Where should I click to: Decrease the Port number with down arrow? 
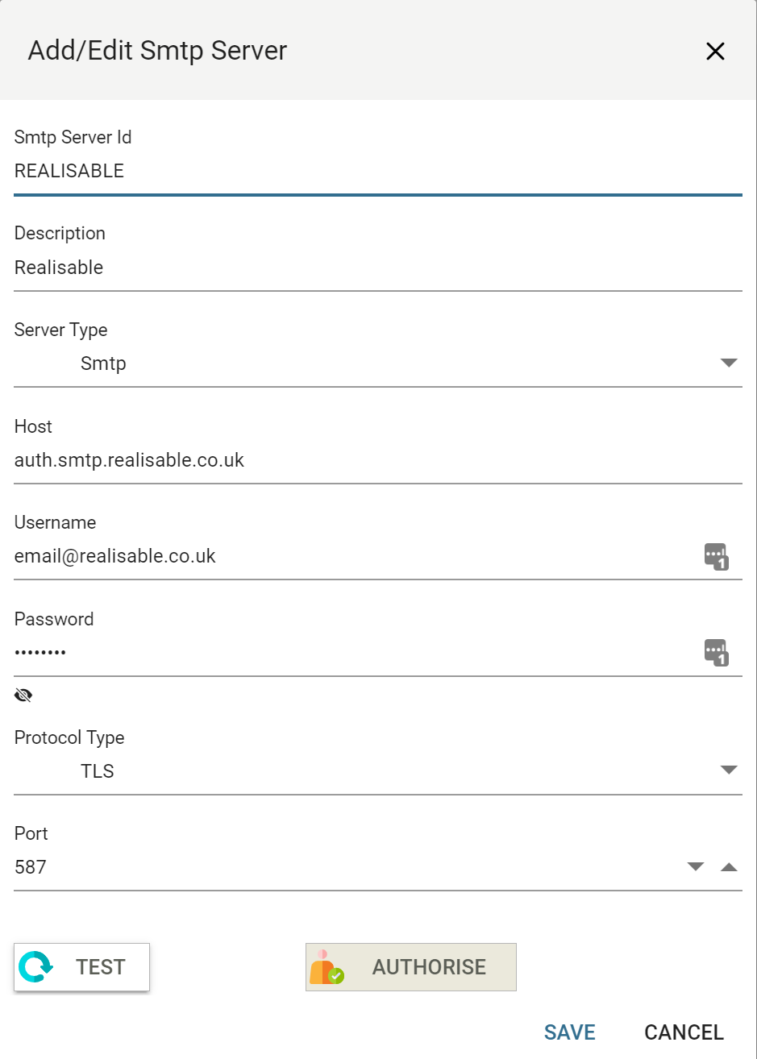pyautogui.click(x=696, y=867)
